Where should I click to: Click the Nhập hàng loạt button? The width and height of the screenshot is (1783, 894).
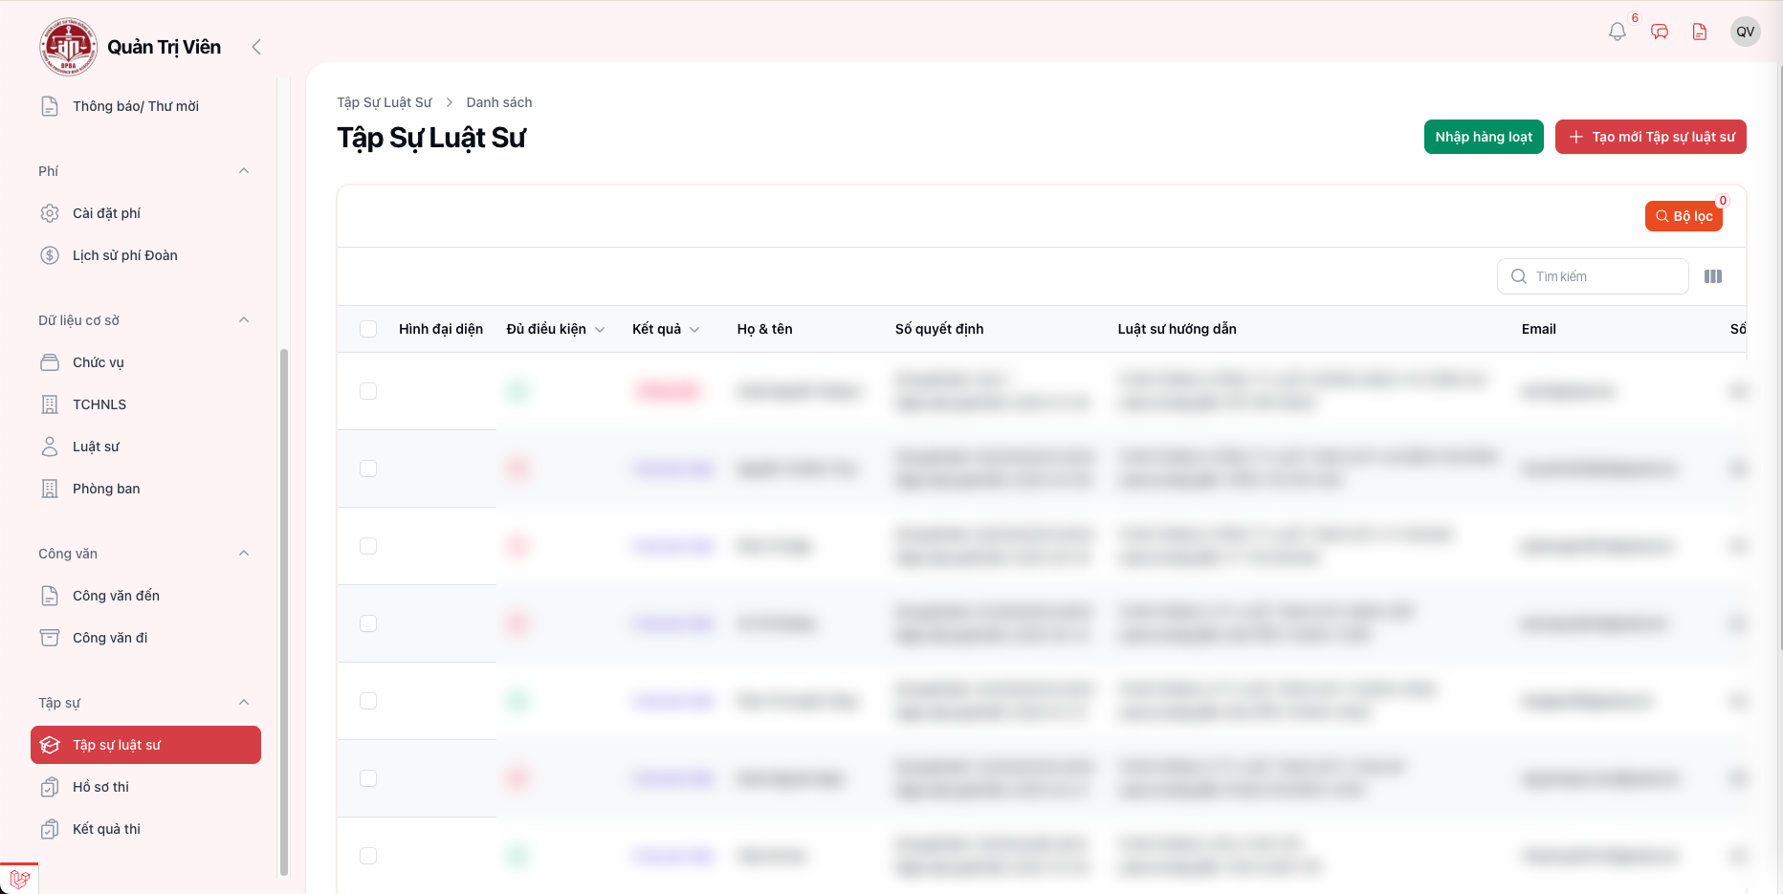coord(1483,137)
